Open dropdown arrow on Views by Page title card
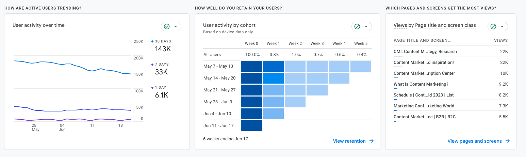Viewport: 526px width, 157px height. click(502, 27)
